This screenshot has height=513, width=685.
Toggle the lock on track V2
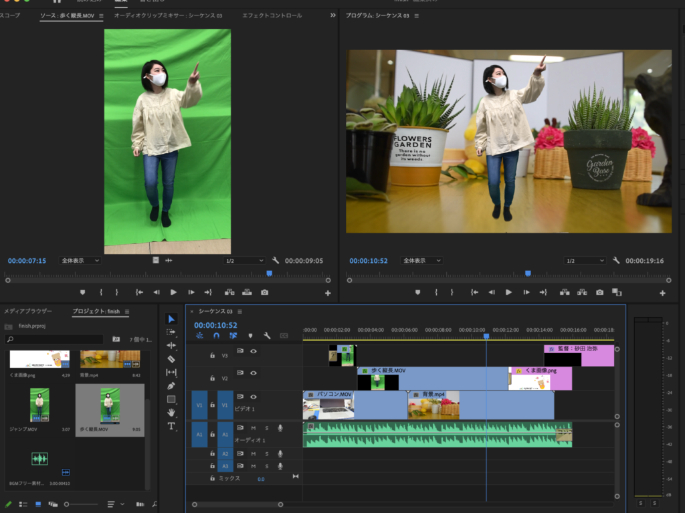click(x=212, y=377)
